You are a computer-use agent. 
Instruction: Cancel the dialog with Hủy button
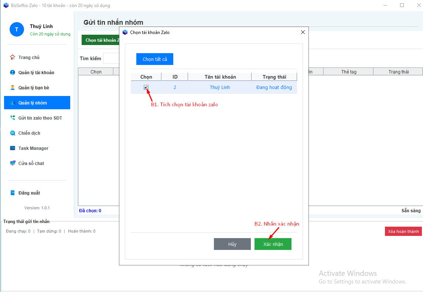click(x=232, y=244)
